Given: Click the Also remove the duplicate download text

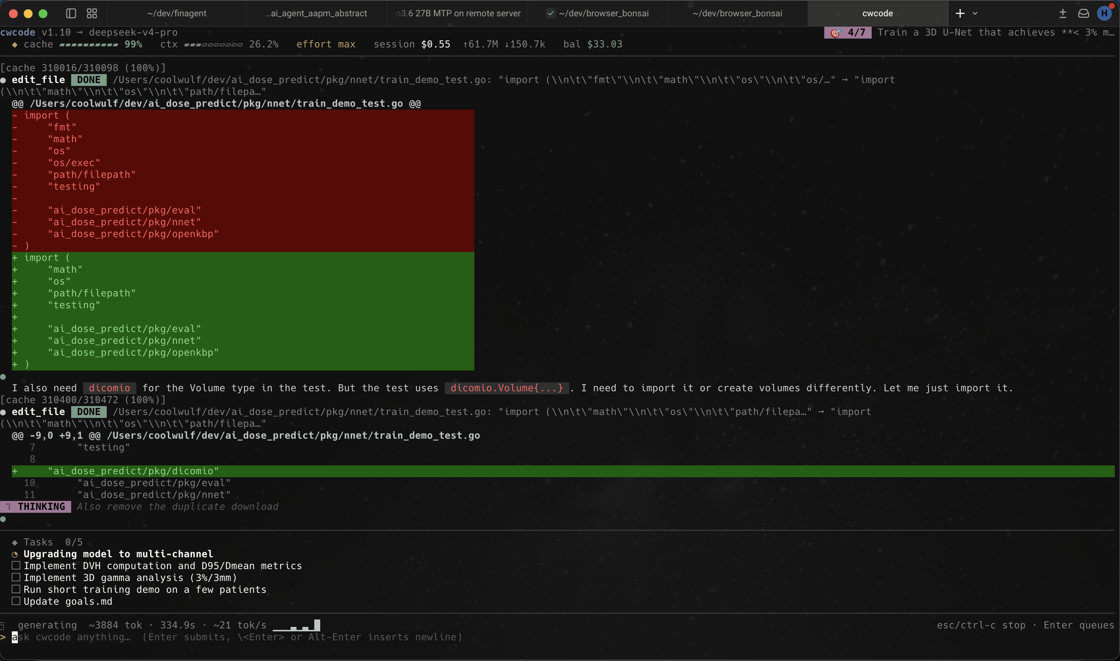Looking at the screenshot, I should tap(177, 507).
